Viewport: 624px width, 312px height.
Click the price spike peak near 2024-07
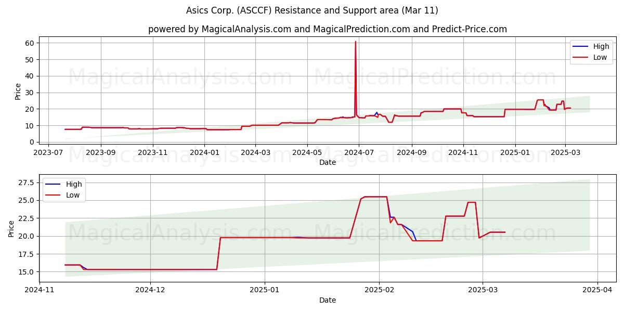356,42
